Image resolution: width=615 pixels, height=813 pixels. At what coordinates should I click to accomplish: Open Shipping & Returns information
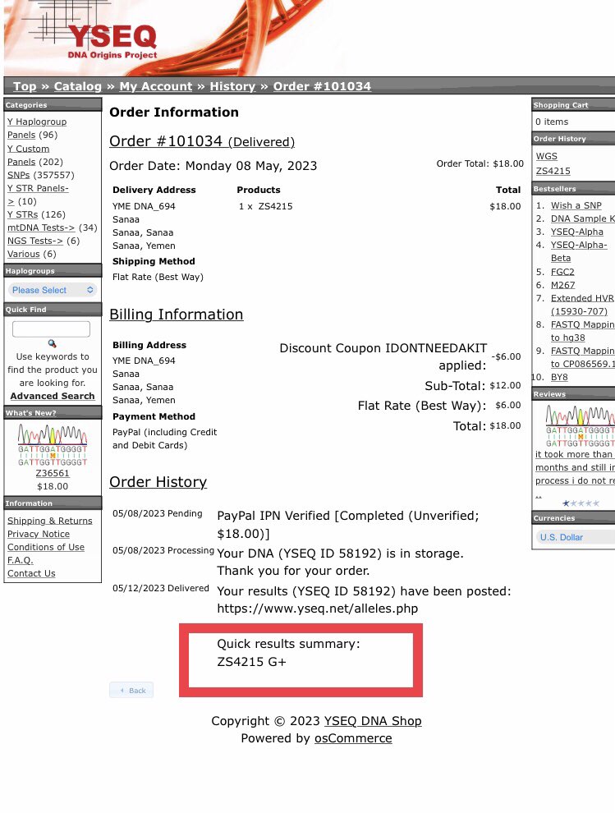[50, 521]
